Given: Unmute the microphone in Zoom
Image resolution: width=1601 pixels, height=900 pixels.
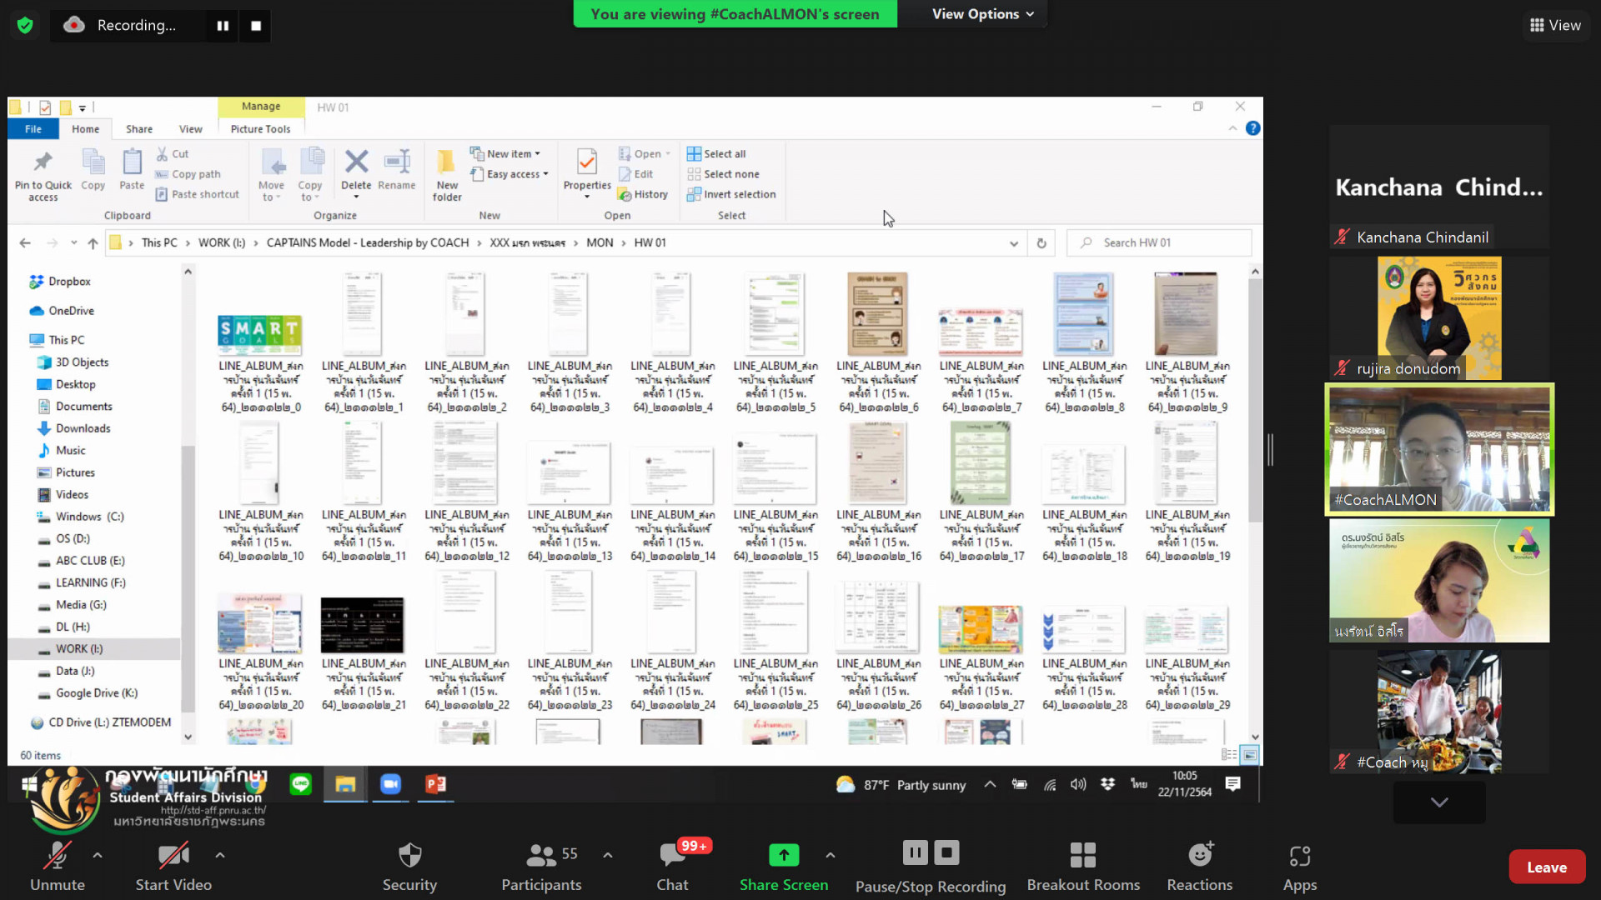Looking at the screenshot, I should pyautogui.click(x=57, y=866).
